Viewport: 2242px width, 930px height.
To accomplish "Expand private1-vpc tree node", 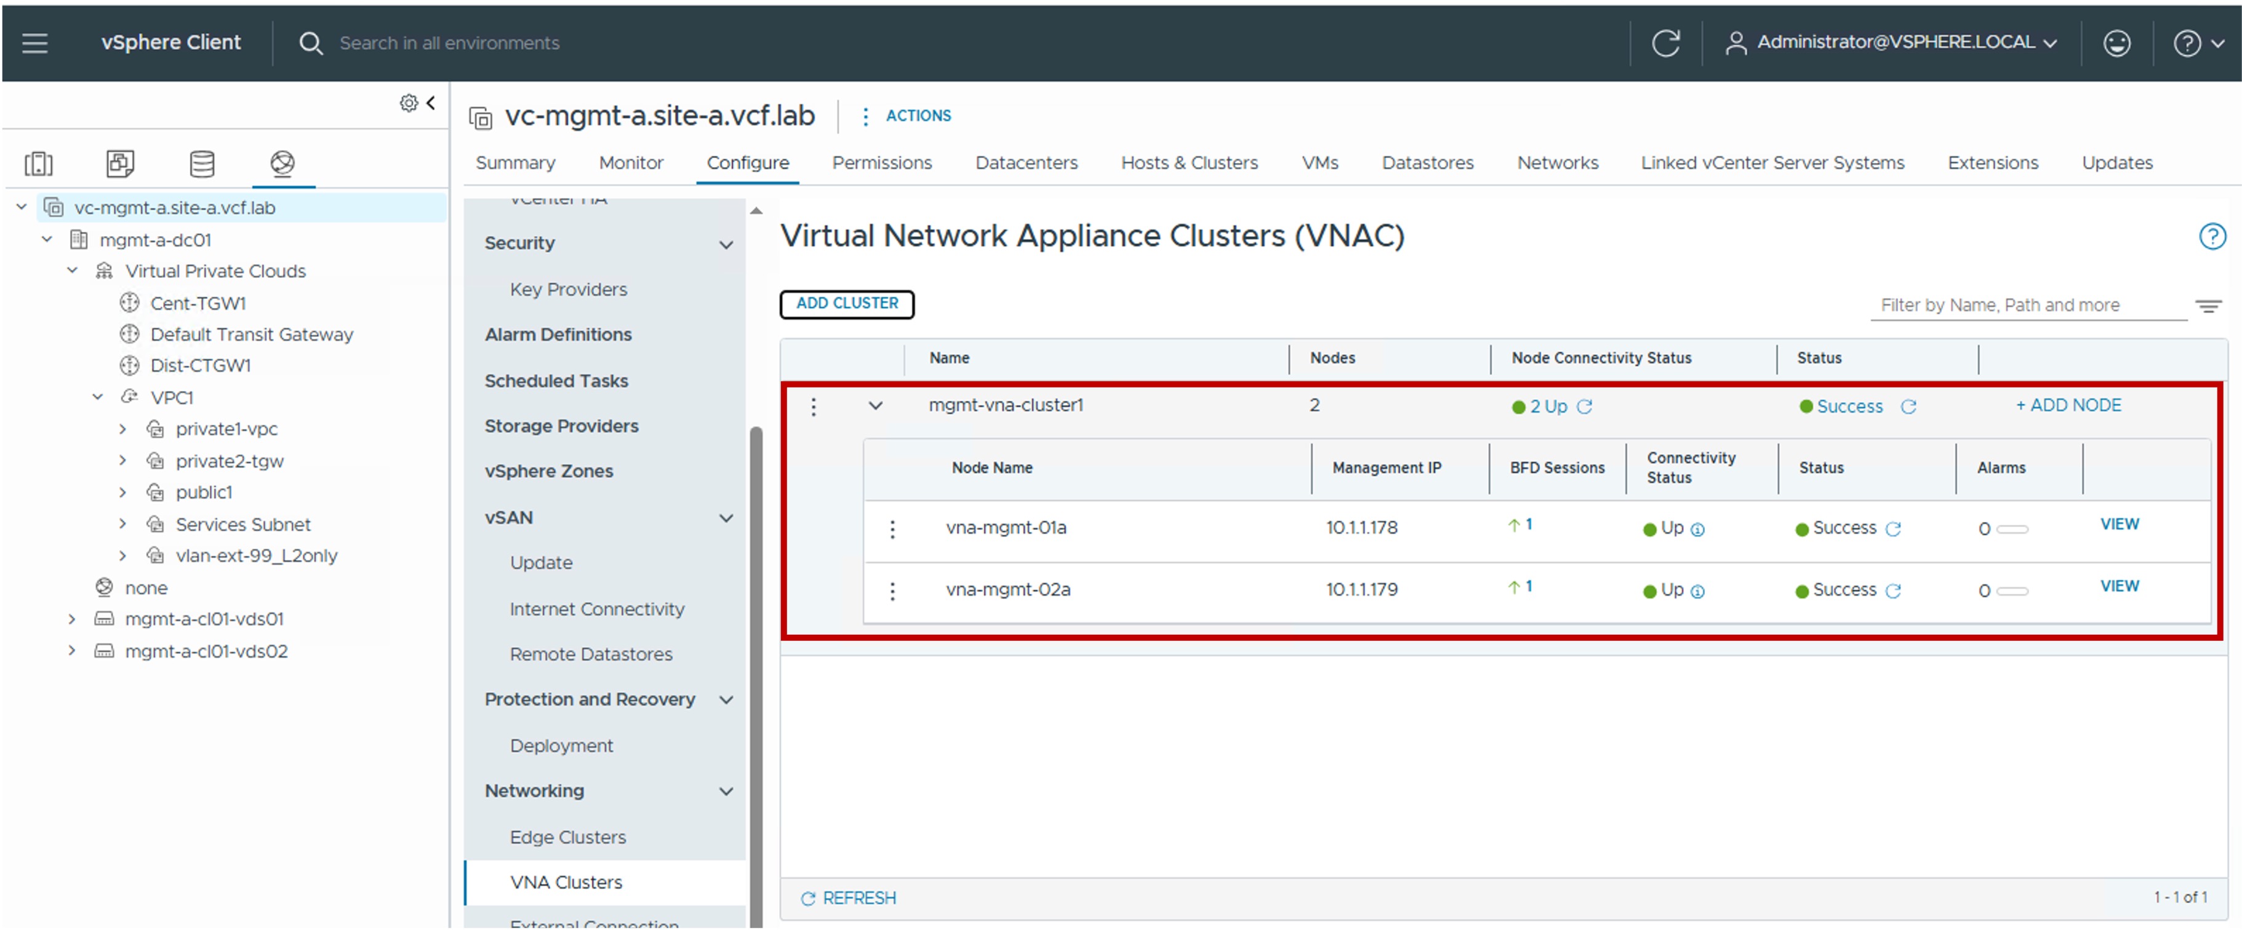I will (x=122, y=429).
